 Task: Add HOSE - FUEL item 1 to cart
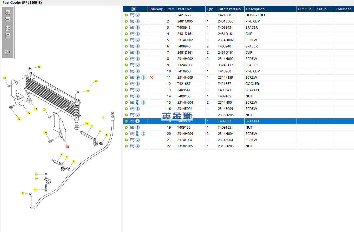click(132, 15)
